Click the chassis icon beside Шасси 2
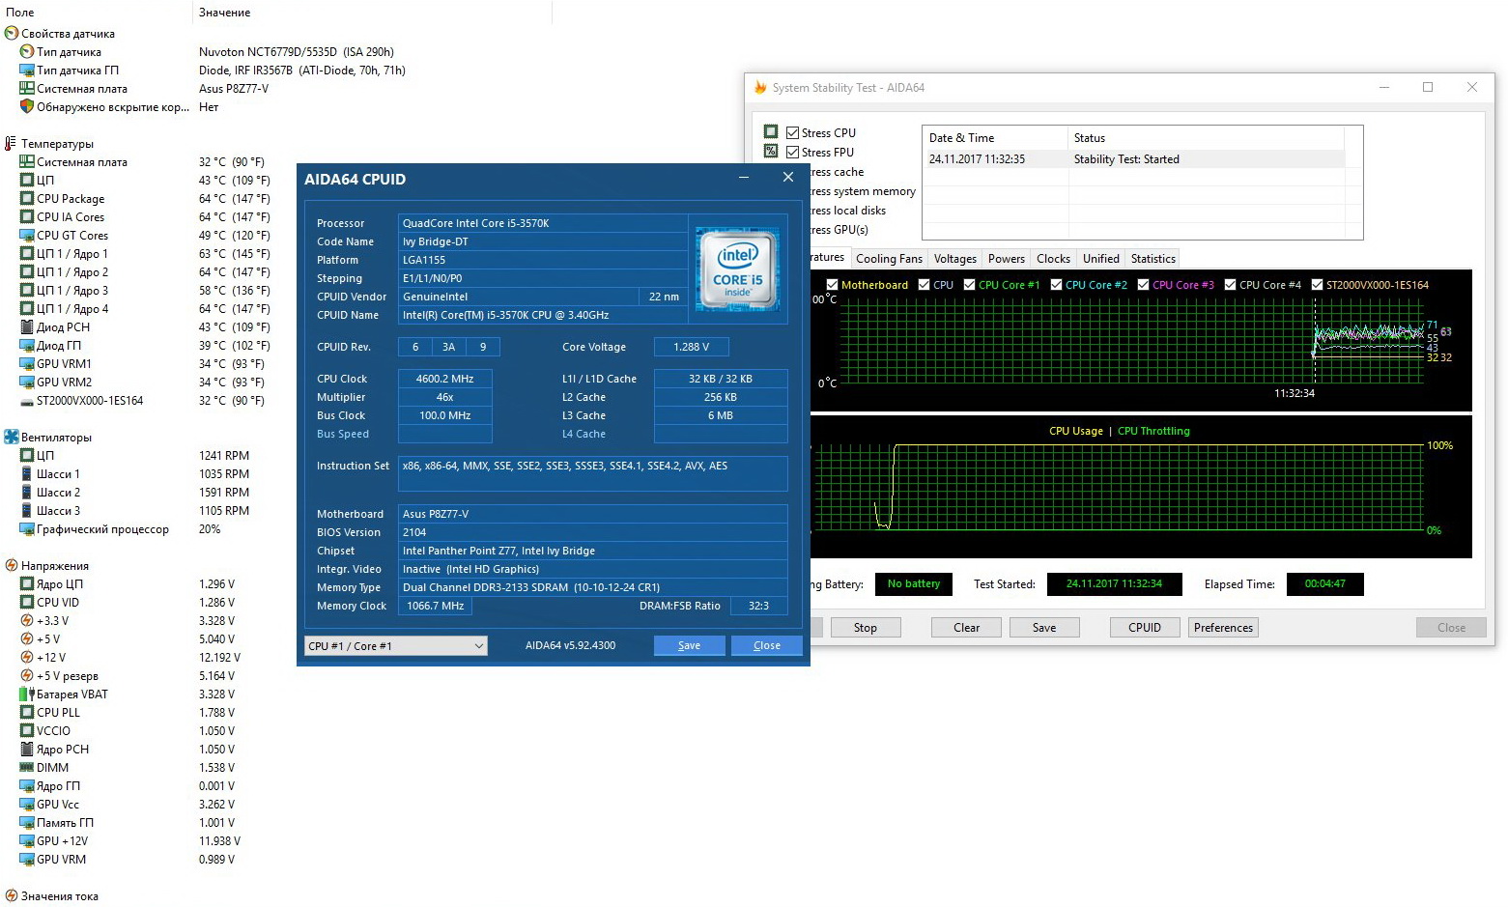The height and width of the screenshot is (907, 1508). click(27, 492)
